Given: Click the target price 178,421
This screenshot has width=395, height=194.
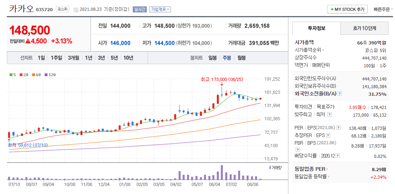Looking at the screenshot, I should 379,107.
